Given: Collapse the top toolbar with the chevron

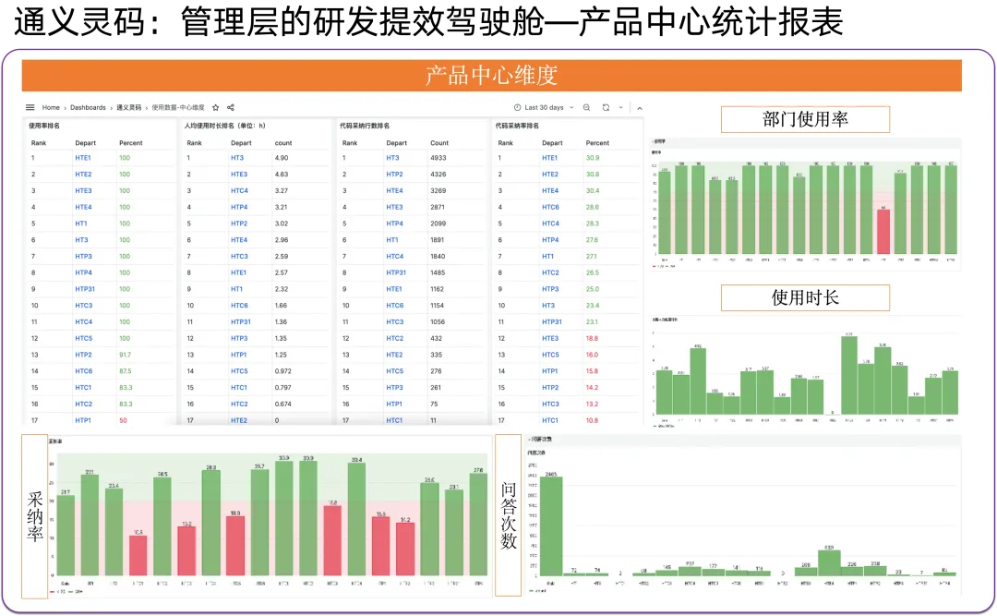Looking at the screenshot, I should [640, 108].
